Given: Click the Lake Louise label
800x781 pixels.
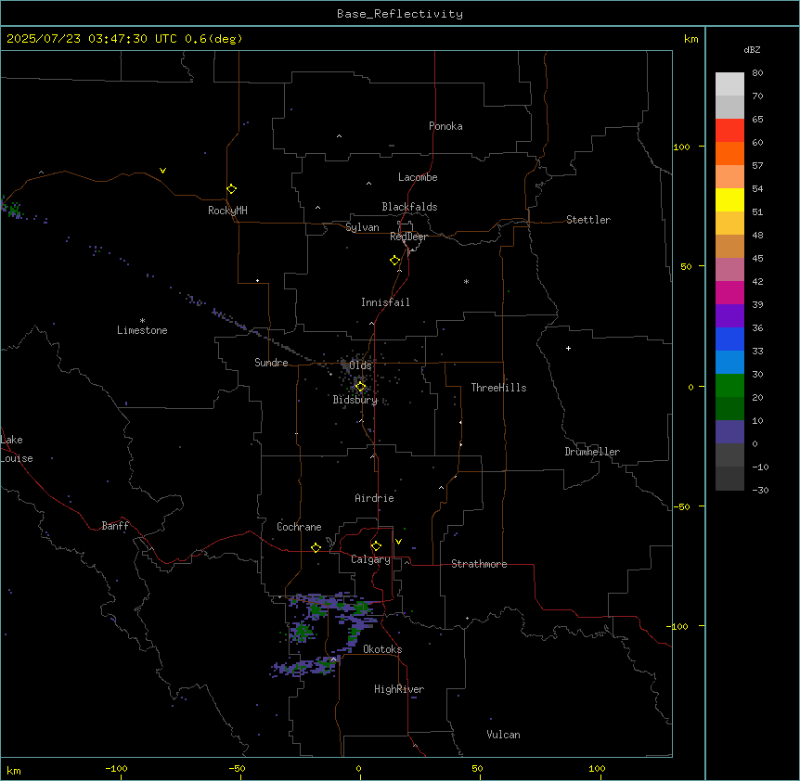Looking at the screenshot, I should [17, 449].
